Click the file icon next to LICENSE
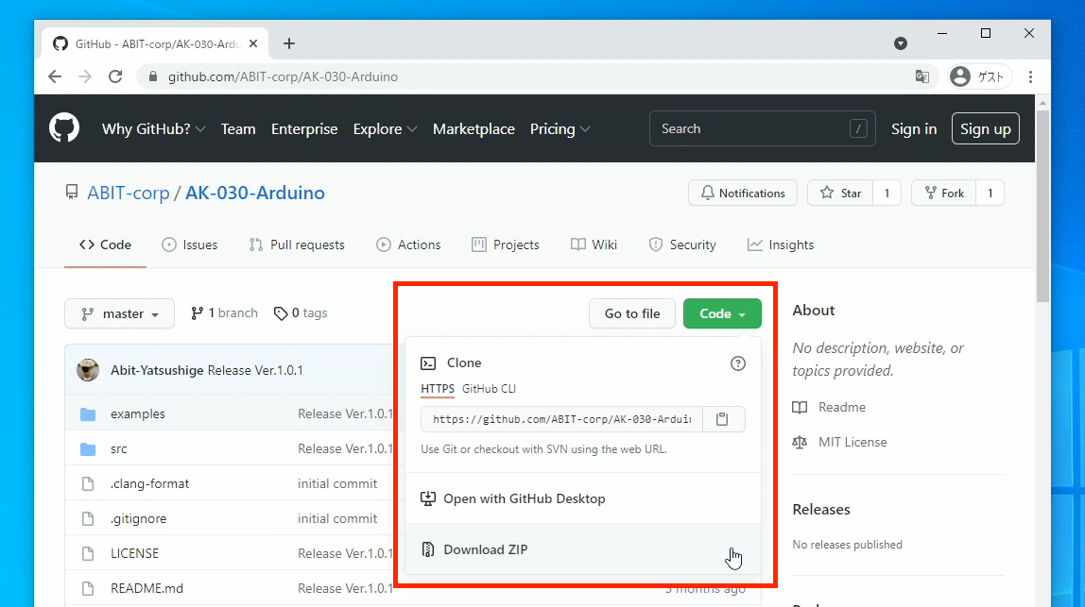Viewport: 1085px width, 607px height. tap(88, 554)
